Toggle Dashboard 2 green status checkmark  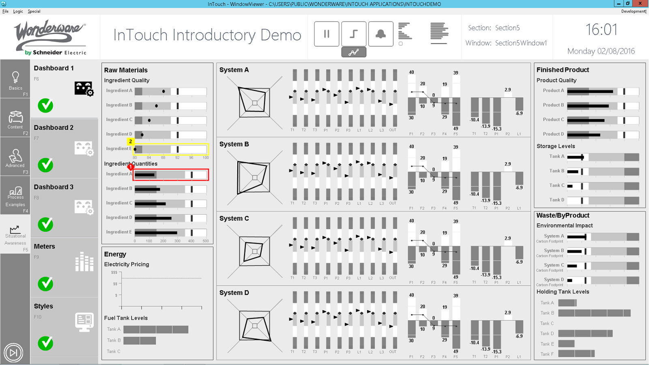coord(45,165)
